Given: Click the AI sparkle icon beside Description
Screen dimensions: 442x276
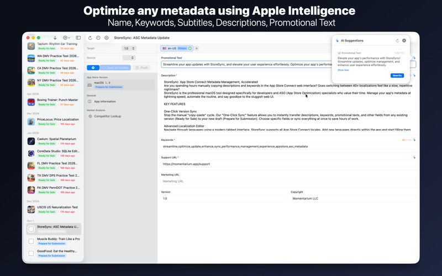Looking at the screenshot, I should pos(414,75).
